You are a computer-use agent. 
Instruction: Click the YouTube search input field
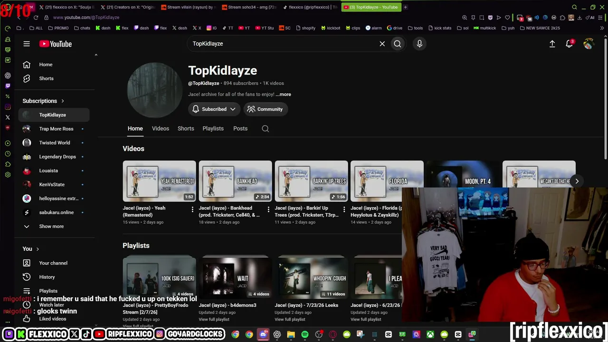[x=283, y=44]
